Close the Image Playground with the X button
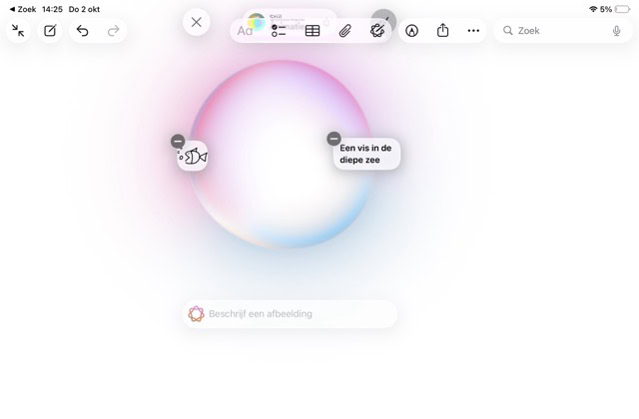This screenshot has width=639, height=419. click(197, 22)
